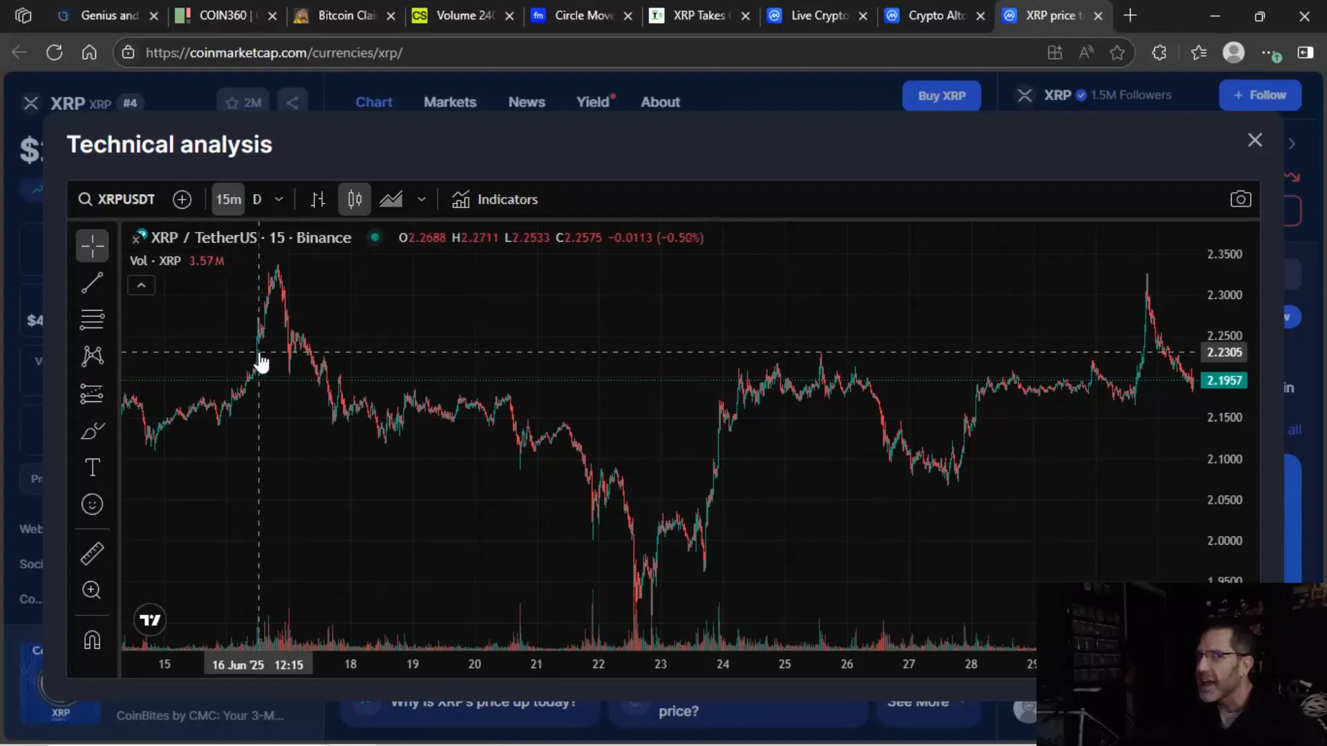The height and width of the screenshot is (746, 1327).
Task: Open the News tab
Action: click(527, 102)
